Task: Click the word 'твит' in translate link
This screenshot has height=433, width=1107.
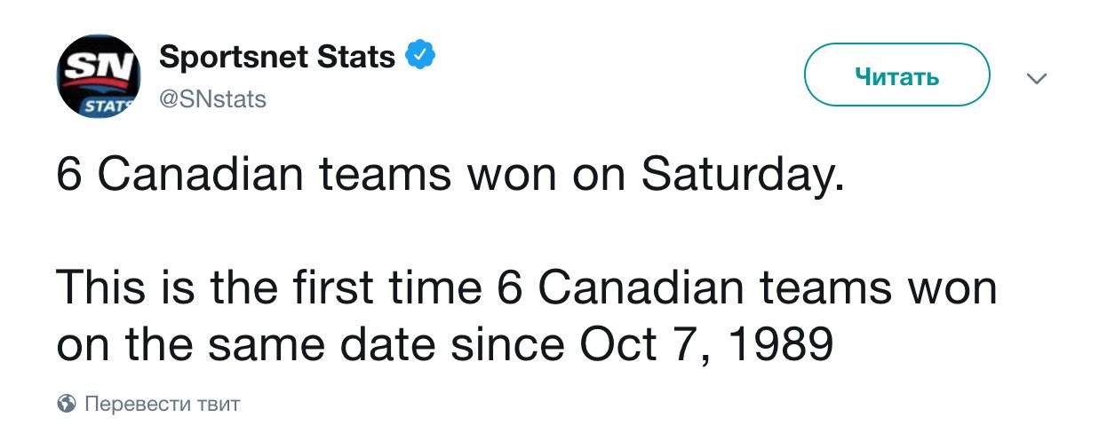Action: point(219,405)
